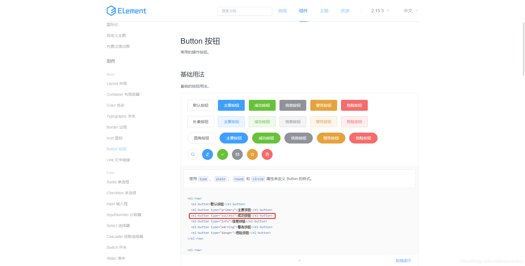Click the page vertical scrollbar
The image size is (525, 266).
[x=523, y=49]
